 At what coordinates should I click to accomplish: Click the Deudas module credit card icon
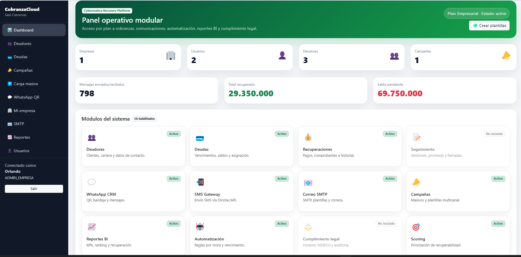coord(200,138)
